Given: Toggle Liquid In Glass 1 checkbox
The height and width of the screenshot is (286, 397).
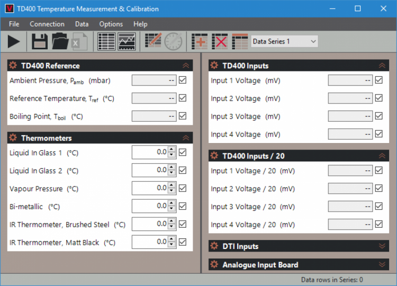Looking at the screenshot, I should point(183,152).
